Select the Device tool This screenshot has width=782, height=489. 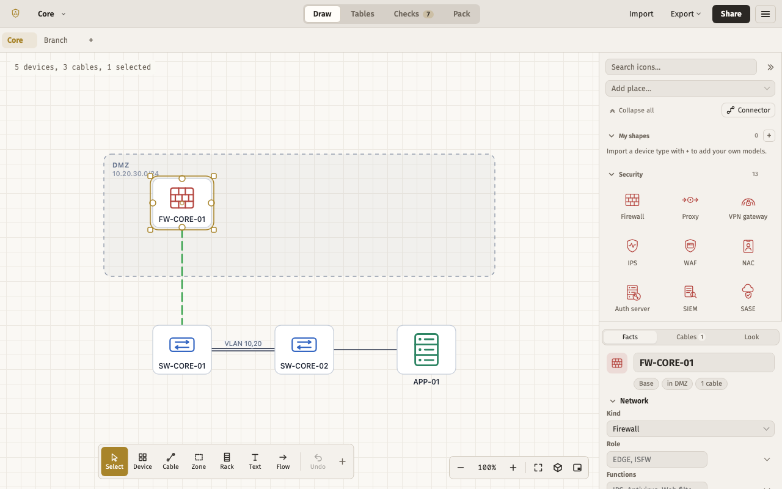point(142,461)
